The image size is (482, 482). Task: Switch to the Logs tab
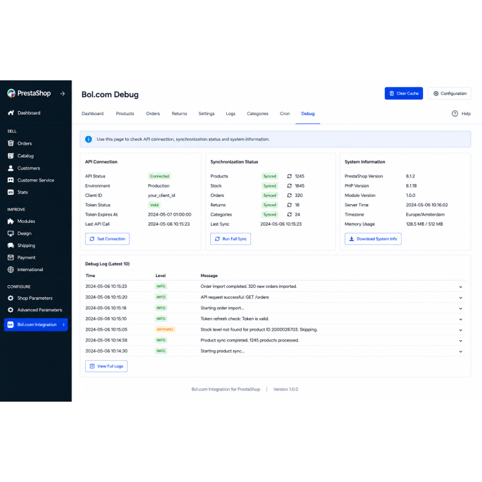point(230,113)
